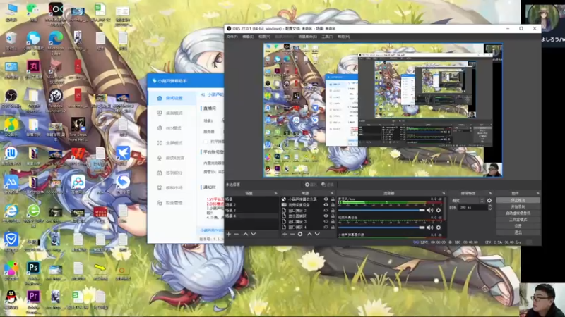Move the selected source down

[317, 234]
